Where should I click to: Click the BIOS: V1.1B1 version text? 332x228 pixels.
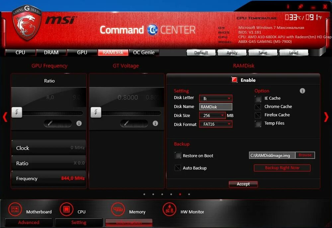[250, 32]
